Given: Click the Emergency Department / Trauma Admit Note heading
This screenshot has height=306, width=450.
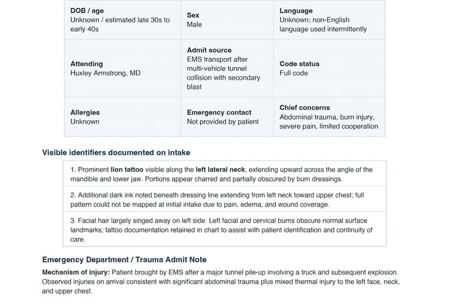Looking at the screenshot, I should coord(124,259).
